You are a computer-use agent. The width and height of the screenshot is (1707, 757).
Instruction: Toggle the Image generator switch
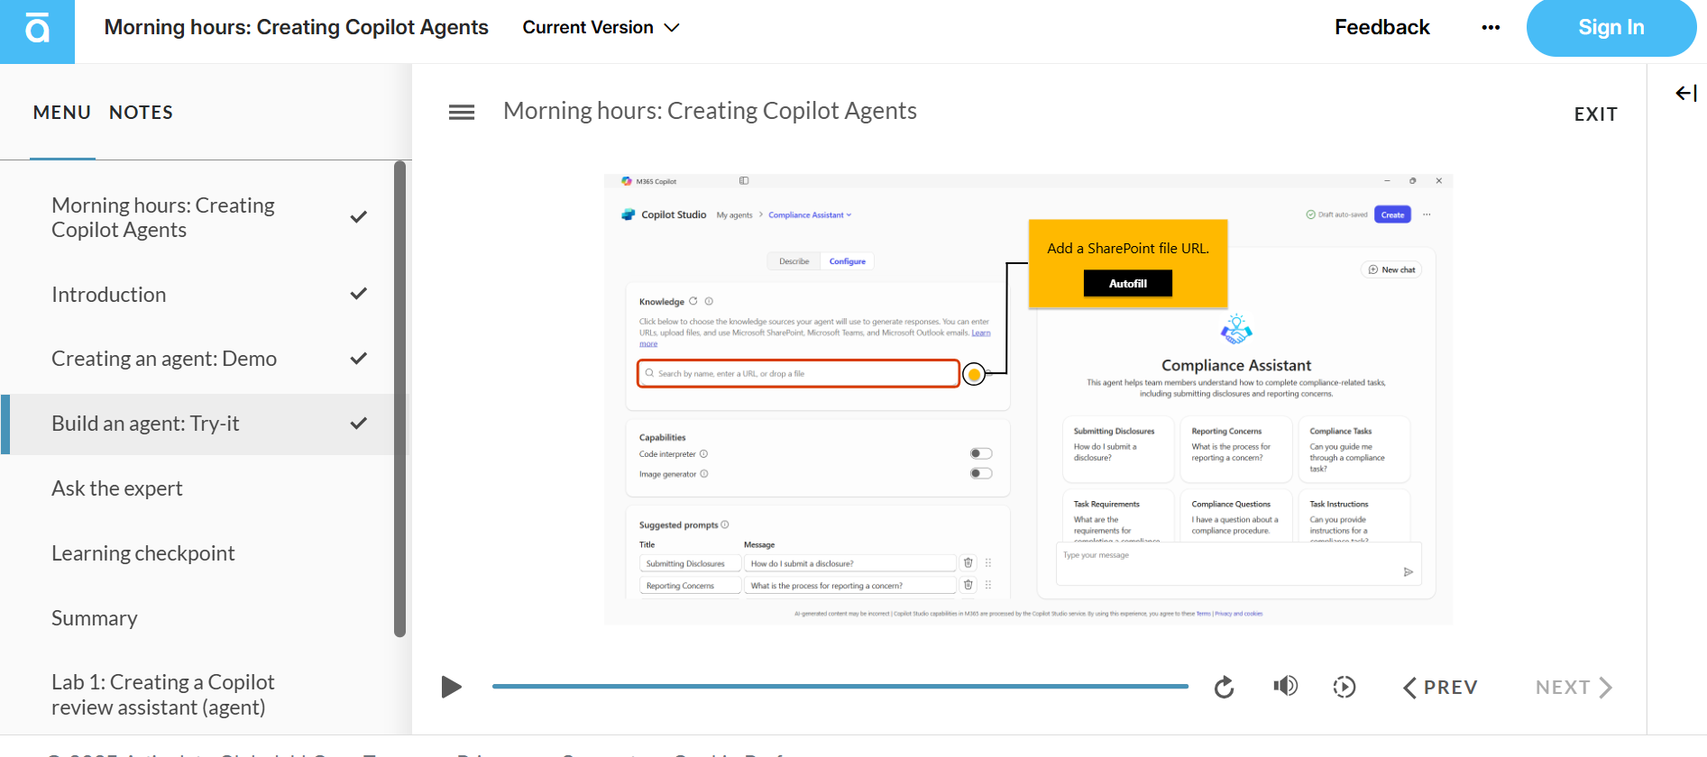point(981,473)
